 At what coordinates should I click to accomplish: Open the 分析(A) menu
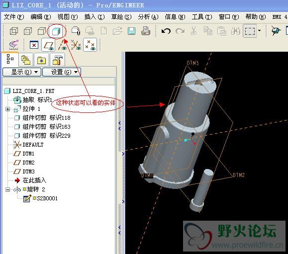(148, 17)
